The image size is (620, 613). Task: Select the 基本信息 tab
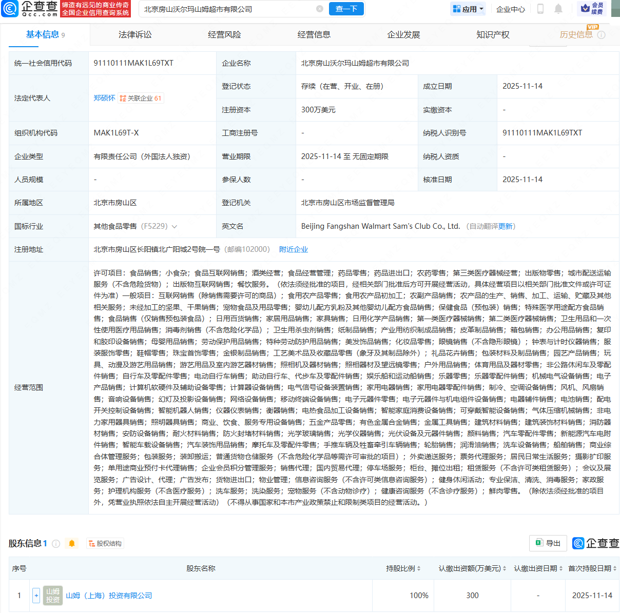tap(45, 34)
